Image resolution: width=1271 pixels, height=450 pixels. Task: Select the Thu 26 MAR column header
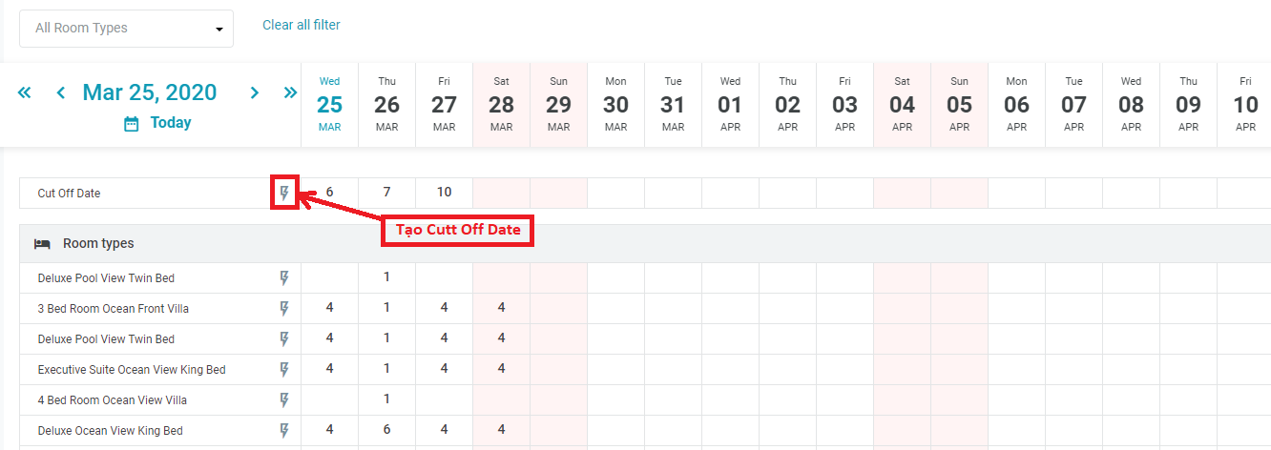pyautogui.click(x=386, y=105)
